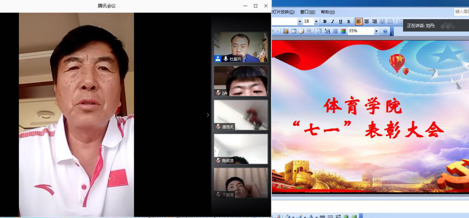469x218 pixels.
Task: Click the insert chart icon
Action: coord(286,31)
